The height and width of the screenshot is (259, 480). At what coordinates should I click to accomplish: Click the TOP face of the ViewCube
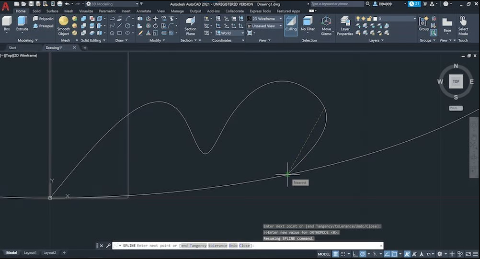pyautogui.click(x=456, y=81)
